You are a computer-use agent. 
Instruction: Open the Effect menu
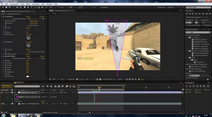28,4
